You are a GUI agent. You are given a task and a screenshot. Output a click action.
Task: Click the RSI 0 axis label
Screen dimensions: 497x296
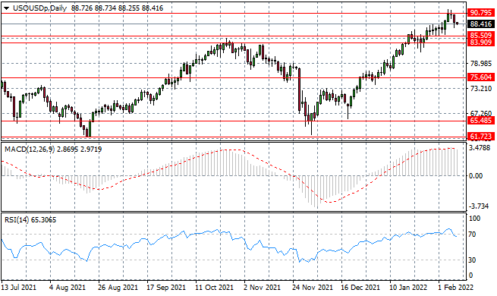[470, 276]
